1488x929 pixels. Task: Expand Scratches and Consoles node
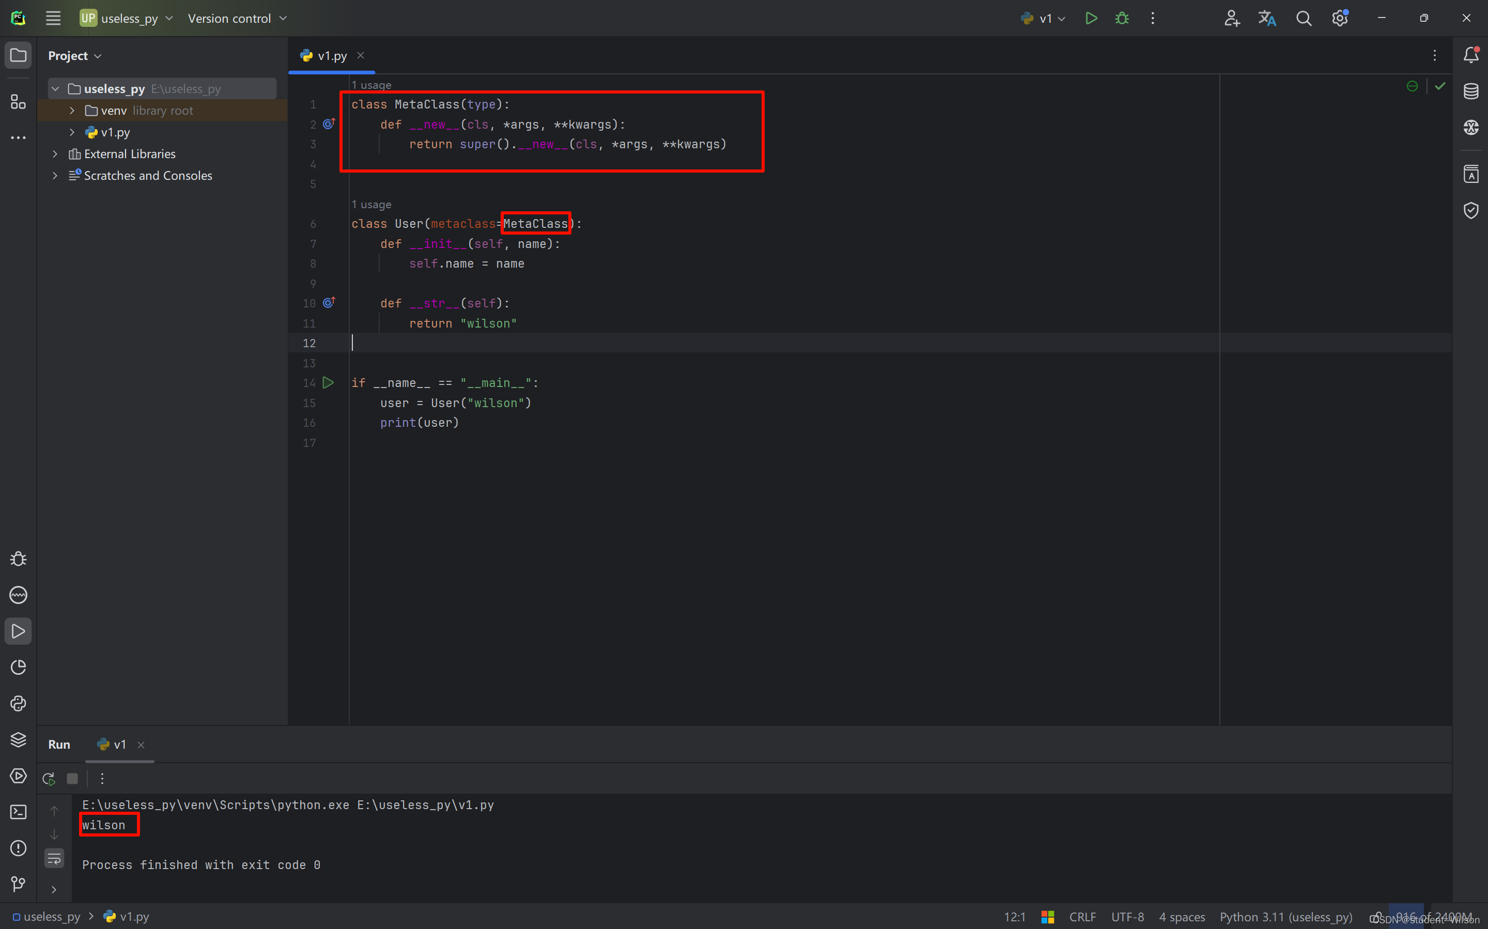coord(55,175)
